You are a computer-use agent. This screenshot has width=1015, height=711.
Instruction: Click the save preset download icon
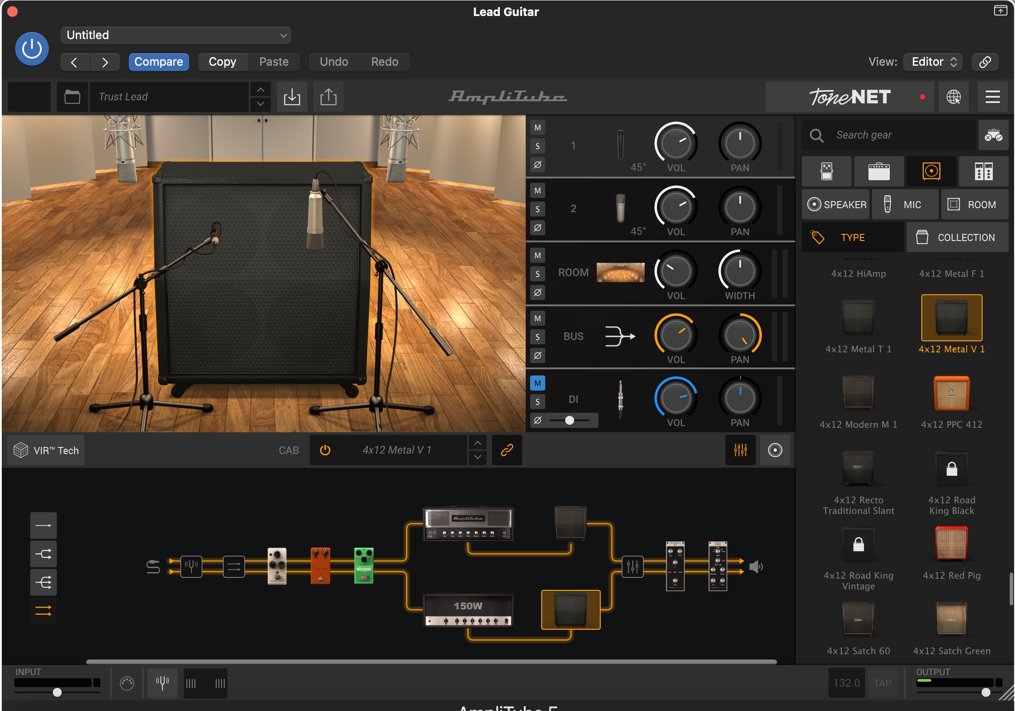pos(292,96)
